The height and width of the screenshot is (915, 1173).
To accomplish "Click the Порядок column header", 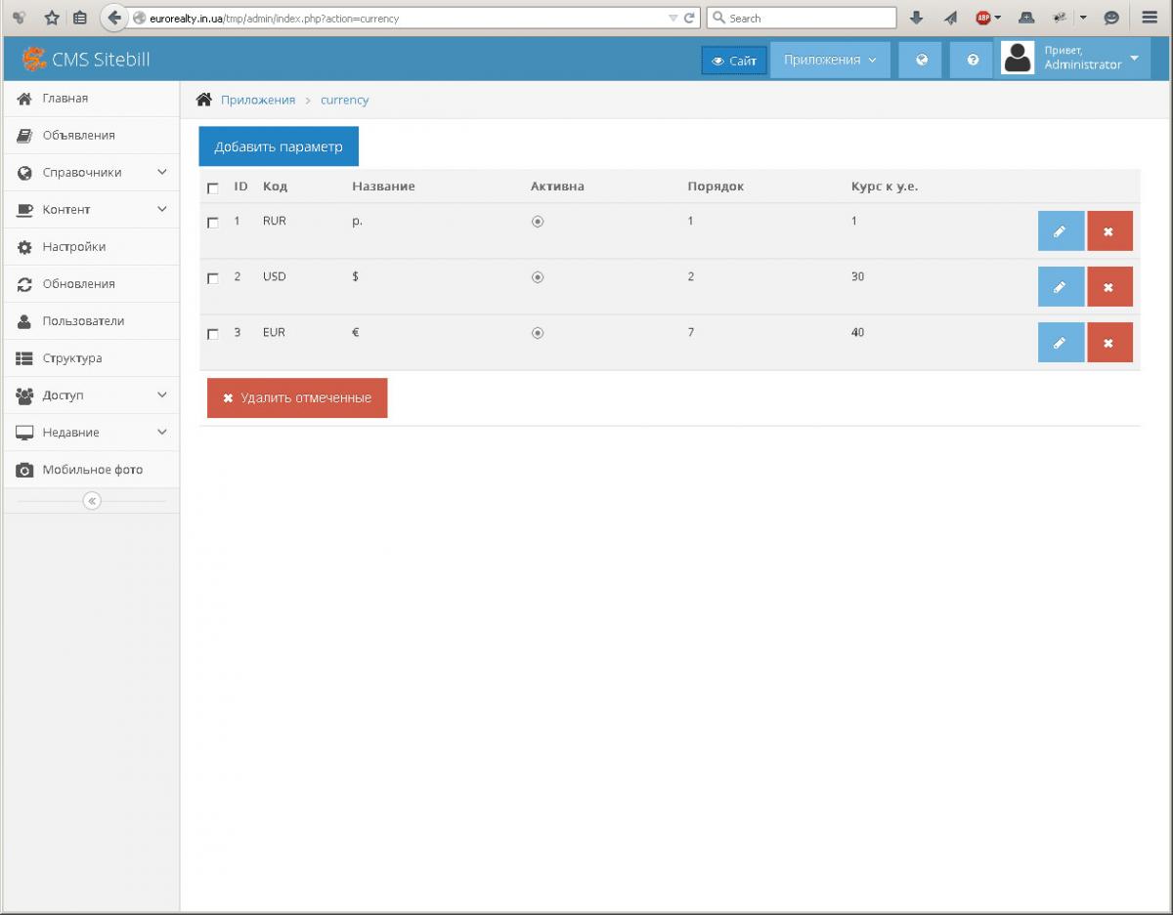I will (x=716, y=186).
